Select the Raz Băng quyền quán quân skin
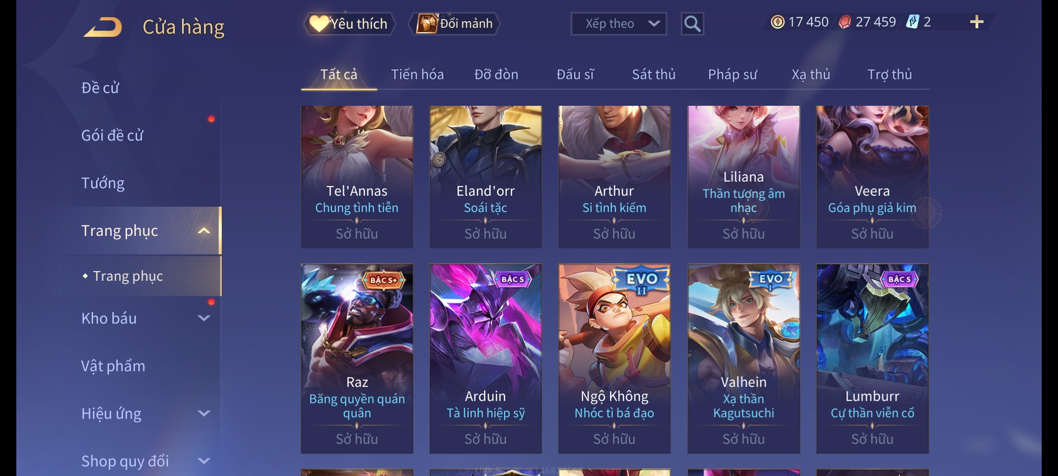1058x476 pixels. click(357, 359)
